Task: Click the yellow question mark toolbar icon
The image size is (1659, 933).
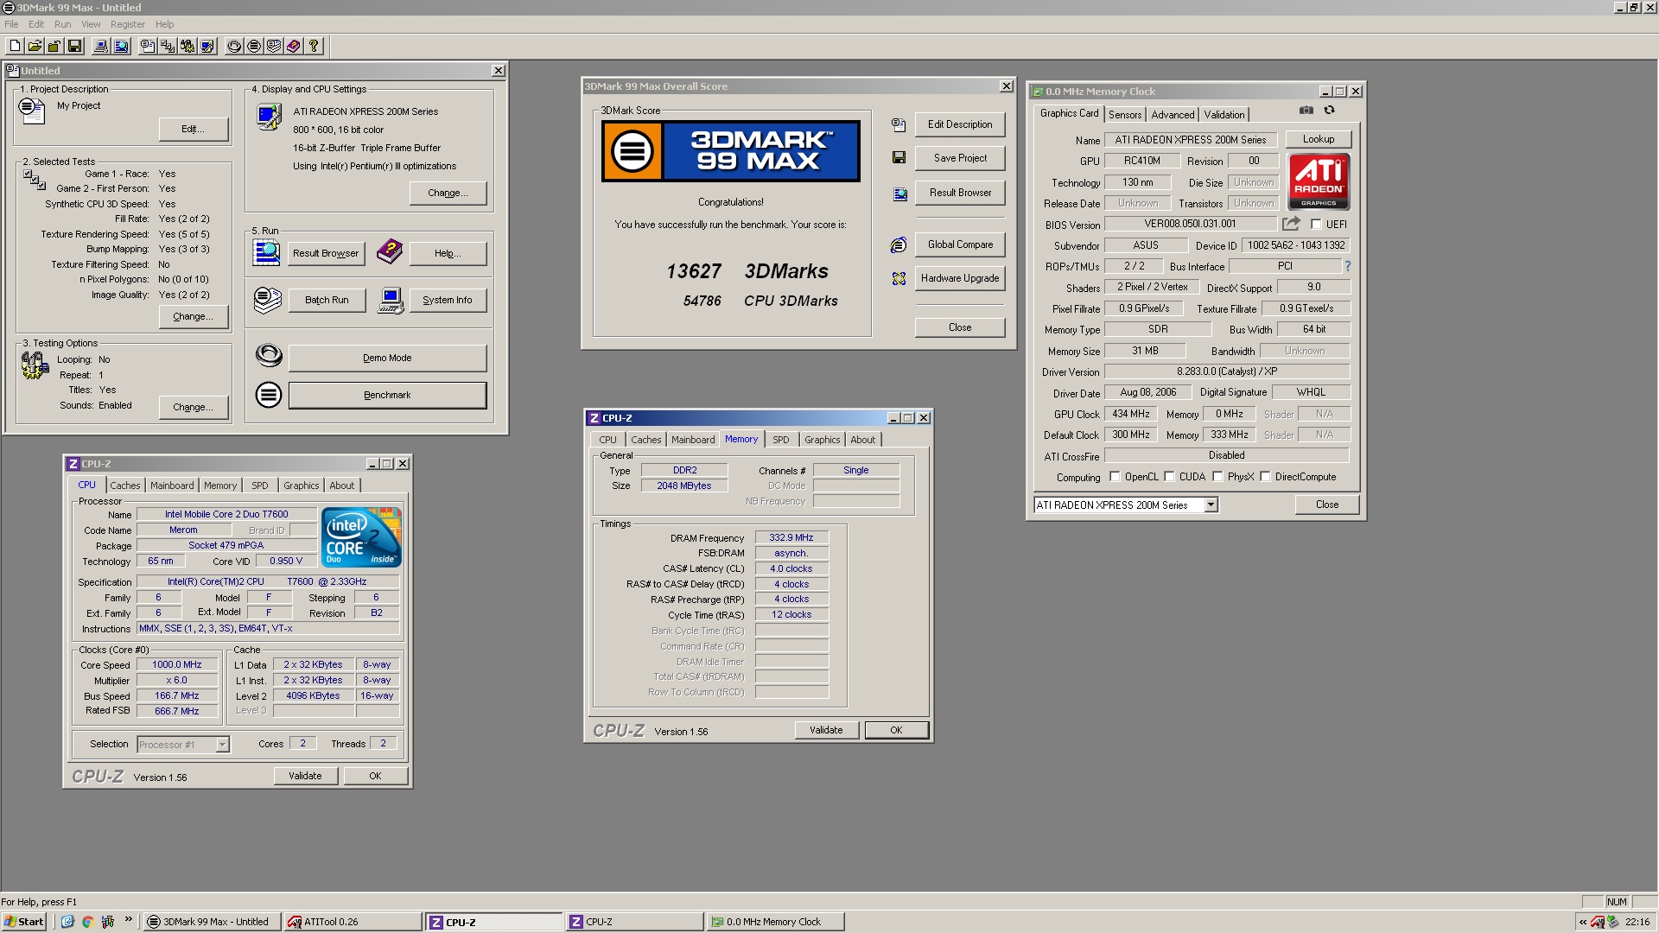Action: [x=314, y=47]
